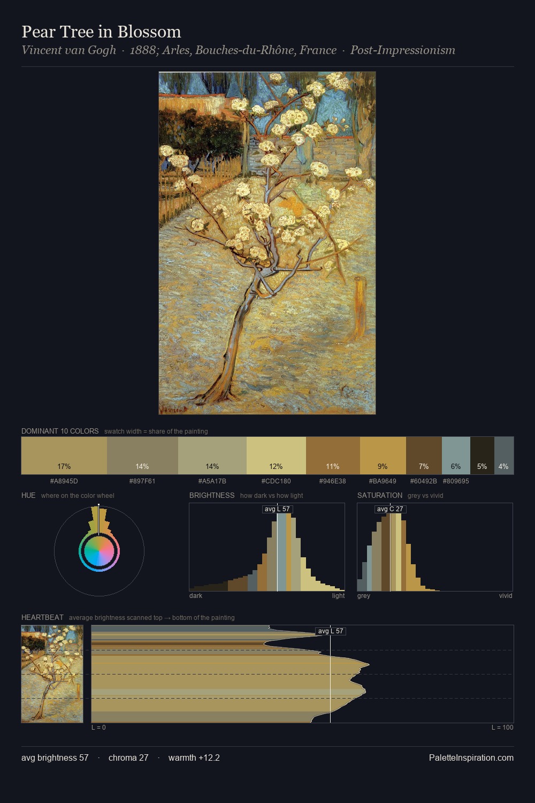Click the small painting thumbnail beside the heartbeat chart
535x803 pixels.
click(52, 674)
